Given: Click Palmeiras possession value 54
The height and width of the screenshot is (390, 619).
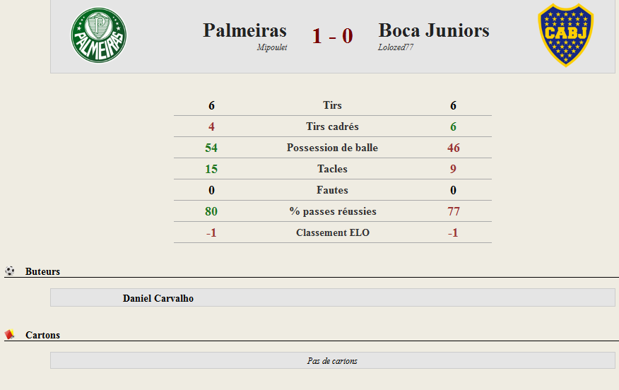Looking at the screenshot, I should [211, 148].
